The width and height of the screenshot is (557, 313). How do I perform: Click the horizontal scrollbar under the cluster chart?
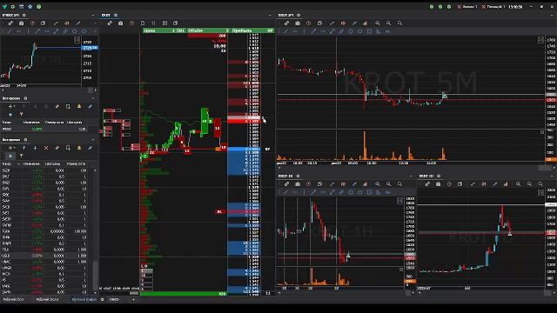[134, 294]
